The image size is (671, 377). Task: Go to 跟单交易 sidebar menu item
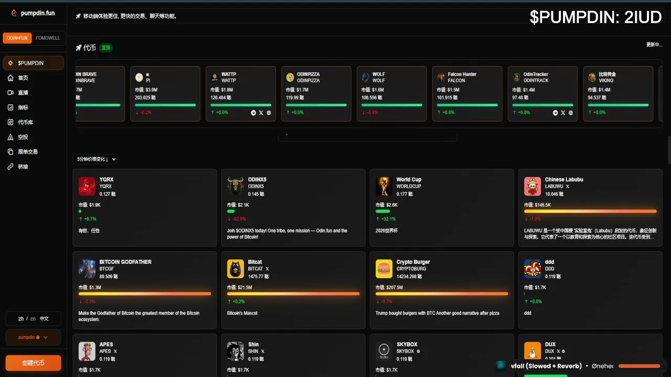pos(33,152)
